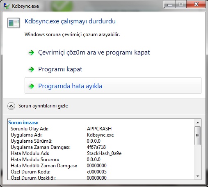Click 4f67a718 timestamp value
The width and height of the screenshot is (208, 187).
coord(96,147)
